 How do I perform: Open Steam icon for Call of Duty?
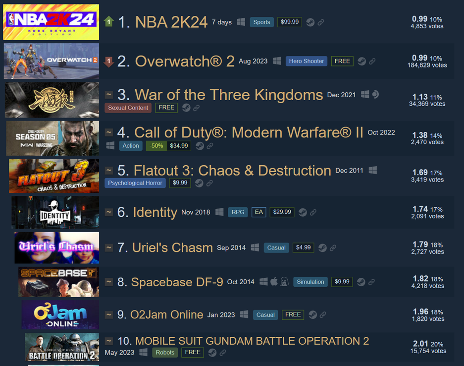tap(200, 146)
